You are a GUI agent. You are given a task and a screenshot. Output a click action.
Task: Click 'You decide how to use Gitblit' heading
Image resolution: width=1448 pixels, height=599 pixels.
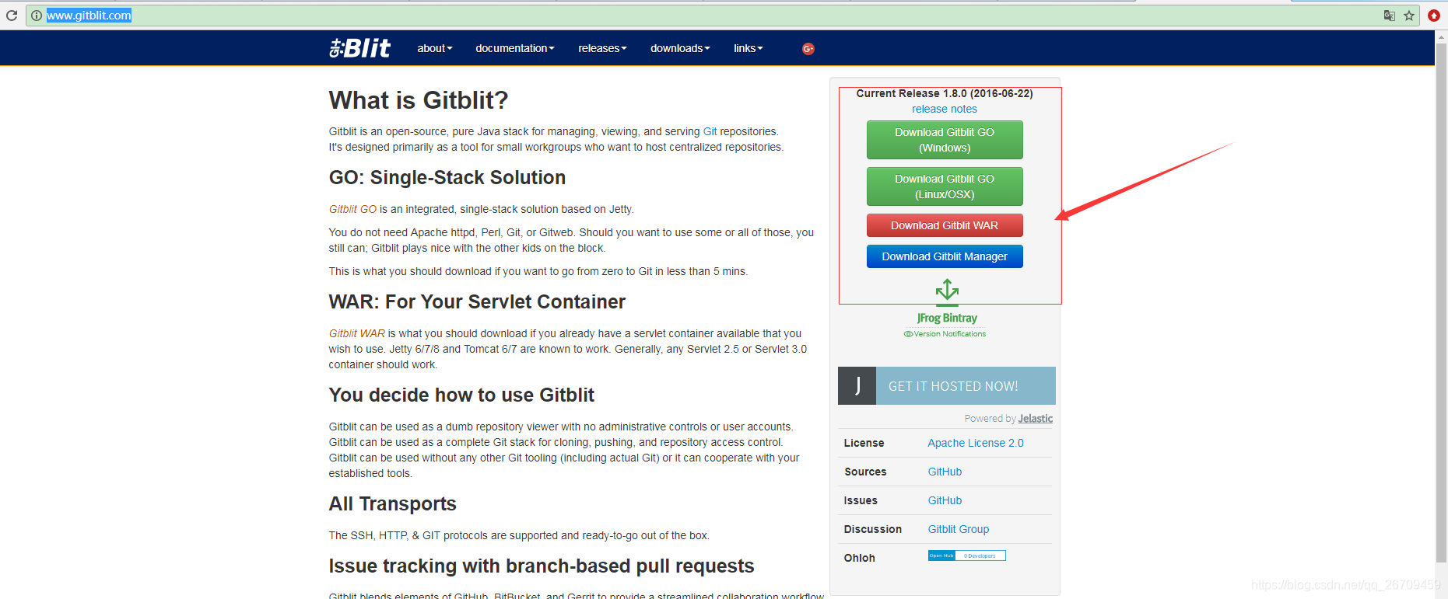pos(461,395)
